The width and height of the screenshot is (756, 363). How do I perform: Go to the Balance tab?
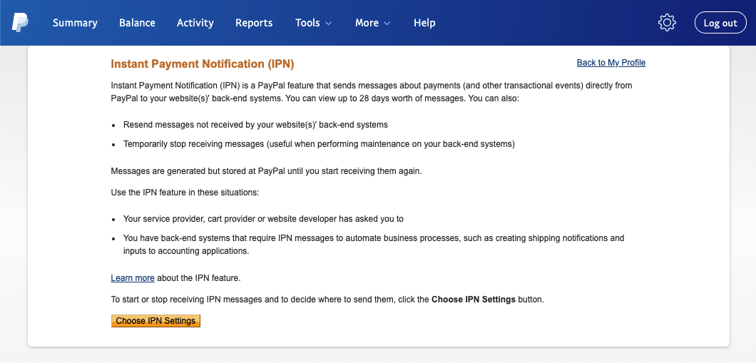click(x=137, y=23)
